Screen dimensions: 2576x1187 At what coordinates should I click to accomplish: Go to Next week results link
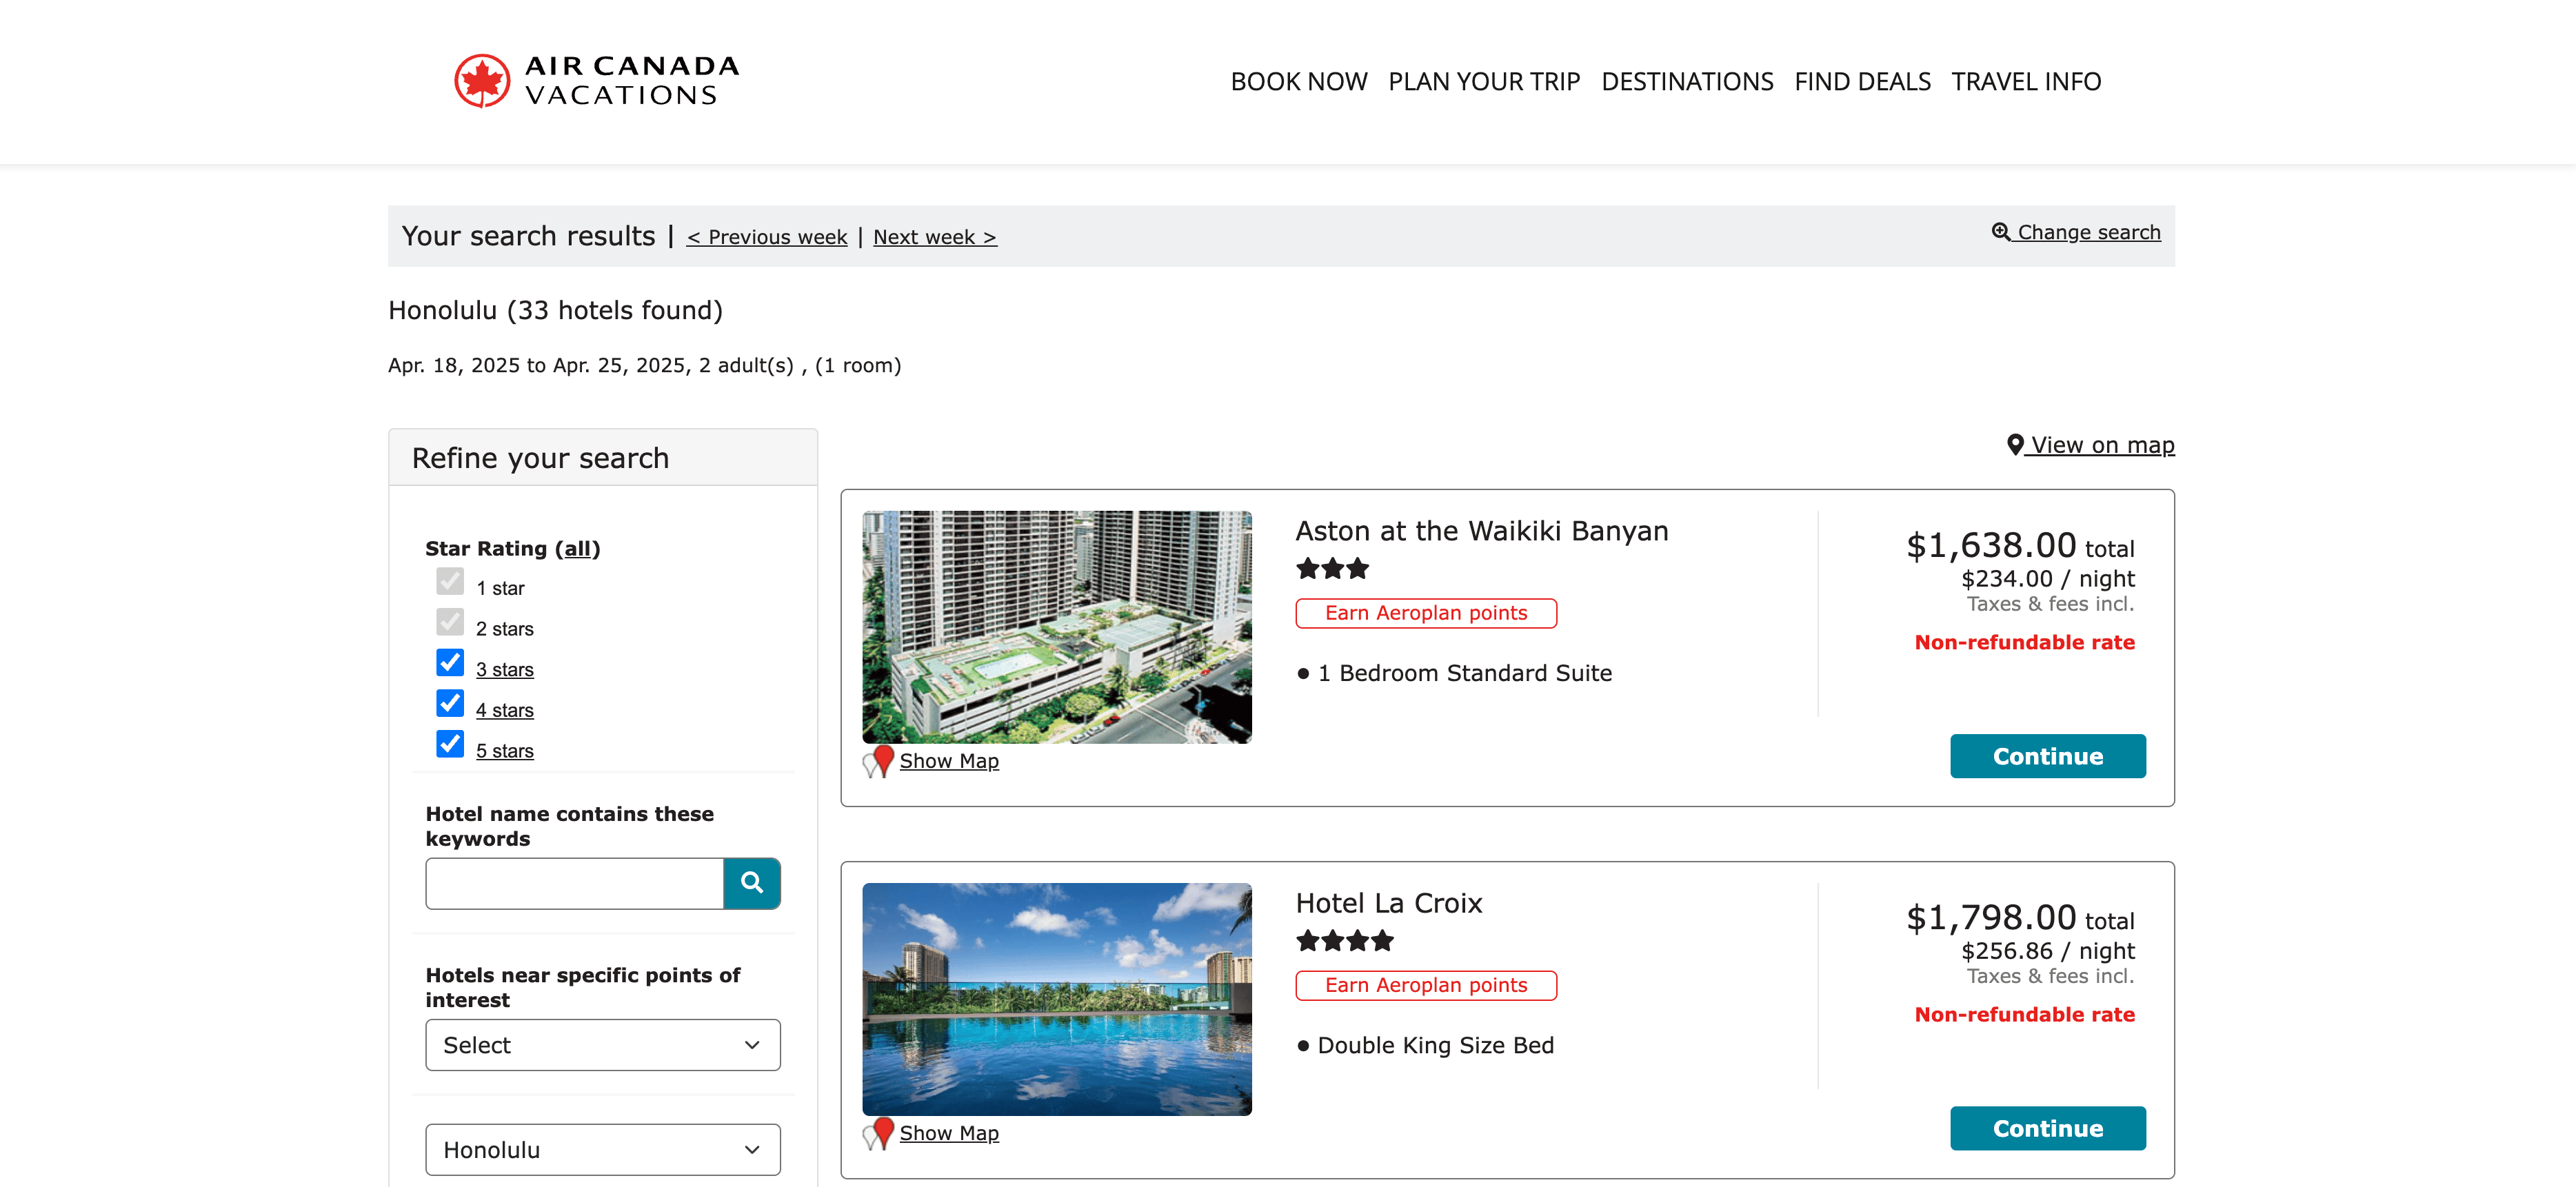pyautogui.click(x=934, y=237)
